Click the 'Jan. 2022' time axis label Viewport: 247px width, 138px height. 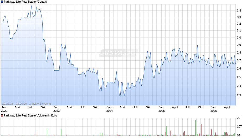click(x=4, y=109)
